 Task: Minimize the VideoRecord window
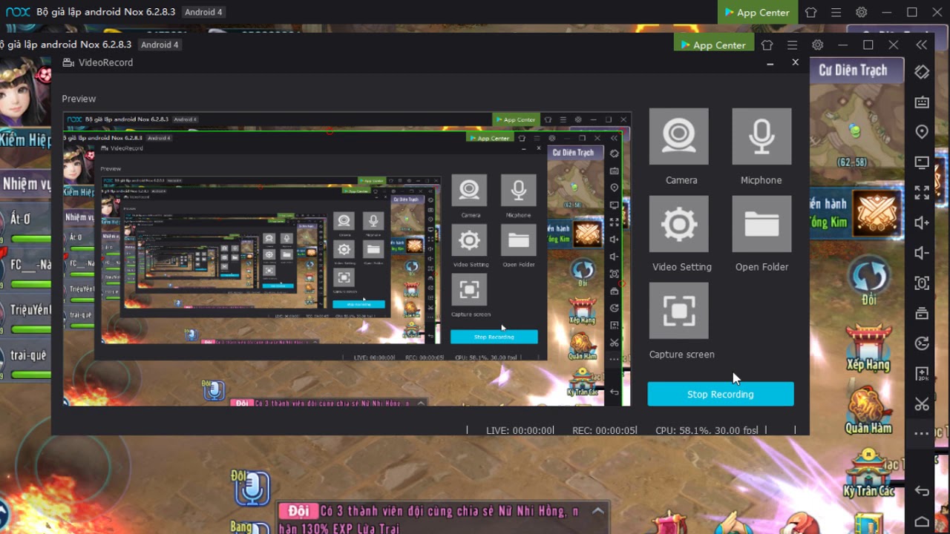tap(770, 63)
